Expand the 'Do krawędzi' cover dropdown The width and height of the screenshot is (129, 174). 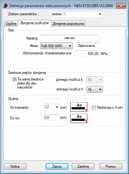pyautogui.click(x=51, y=107)
